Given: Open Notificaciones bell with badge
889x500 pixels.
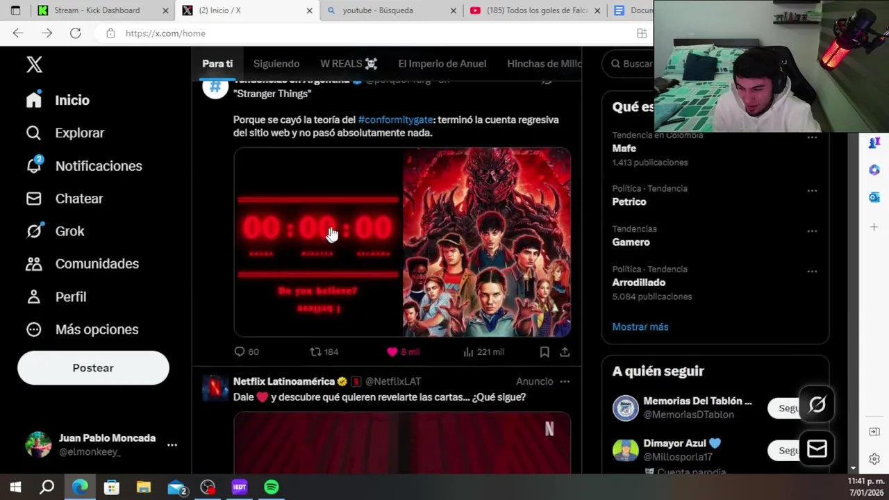Looking at the screenshot, I should [84, 165].
